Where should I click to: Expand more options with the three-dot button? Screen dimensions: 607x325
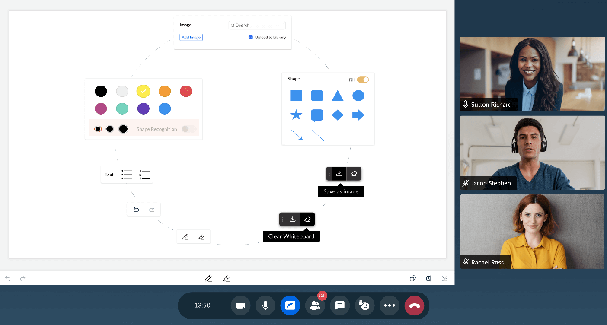(x=390, y=306)
